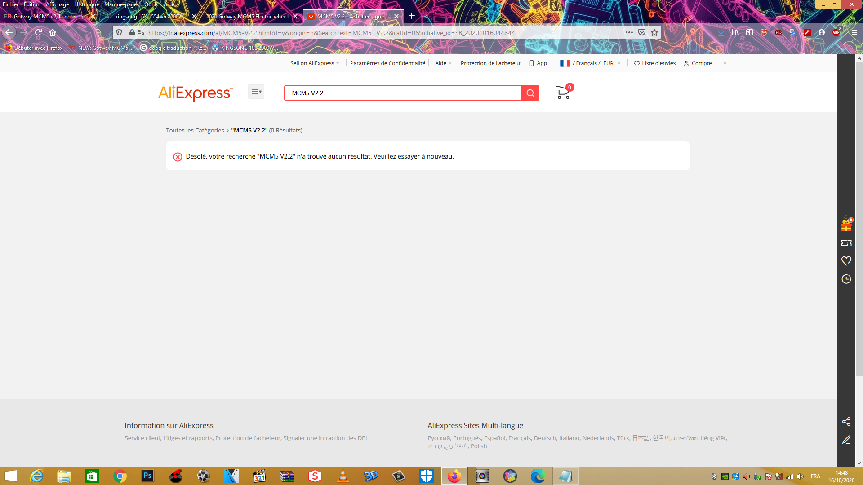Switch to Gotway MCM5 v2 first tab

49,16
